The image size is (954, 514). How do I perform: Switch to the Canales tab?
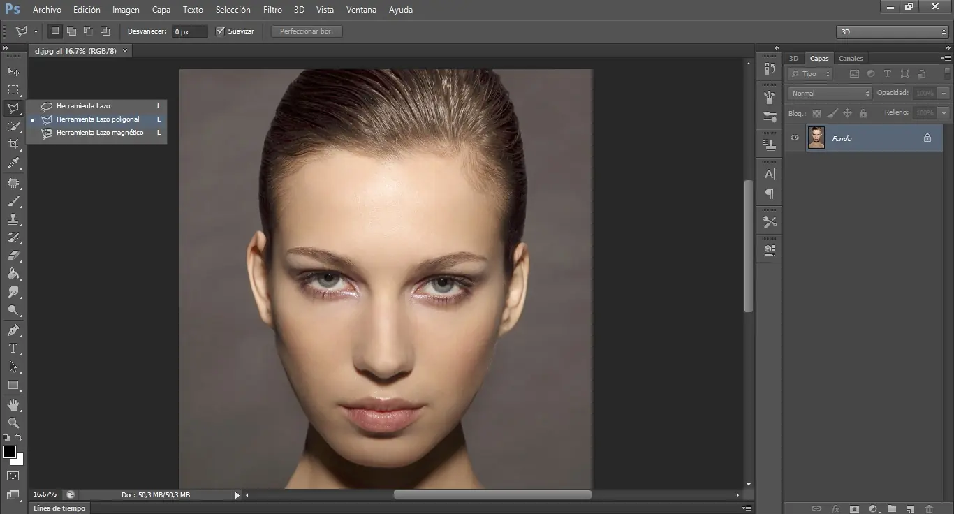[850, 59]
